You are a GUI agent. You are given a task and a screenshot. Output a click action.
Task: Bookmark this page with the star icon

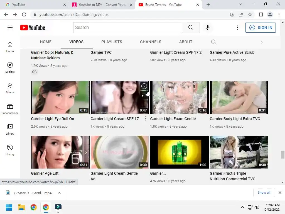(x=250, y=14)
